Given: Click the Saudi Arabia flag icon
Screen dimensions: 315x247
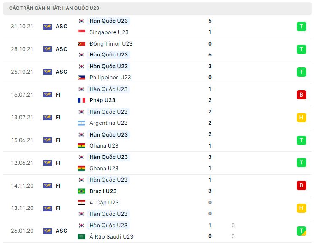Looking at the screenshot, I should [81, 236].
